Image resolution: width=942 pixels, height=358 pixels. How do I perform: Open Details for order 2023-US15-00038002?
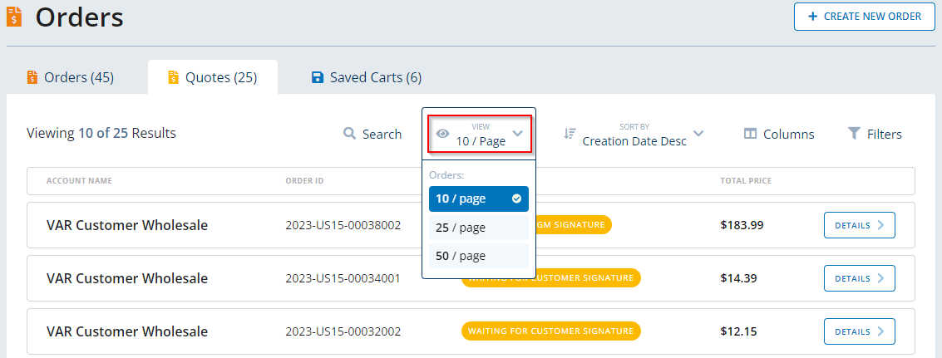(x=859, y=225)
